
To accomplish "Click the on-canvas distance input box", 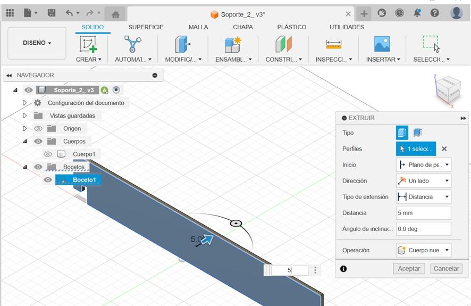I will (290, 270).
